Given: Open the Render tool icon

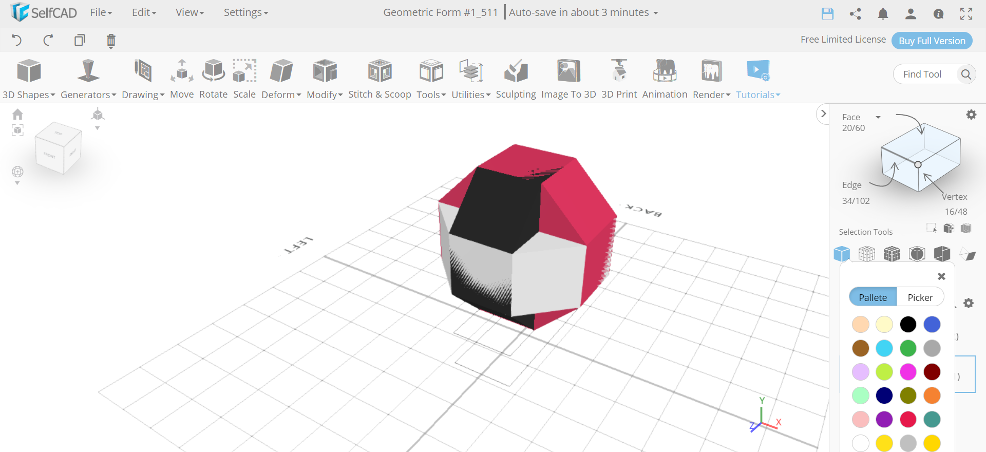Looking at the screenshot, I should point(711,71).
